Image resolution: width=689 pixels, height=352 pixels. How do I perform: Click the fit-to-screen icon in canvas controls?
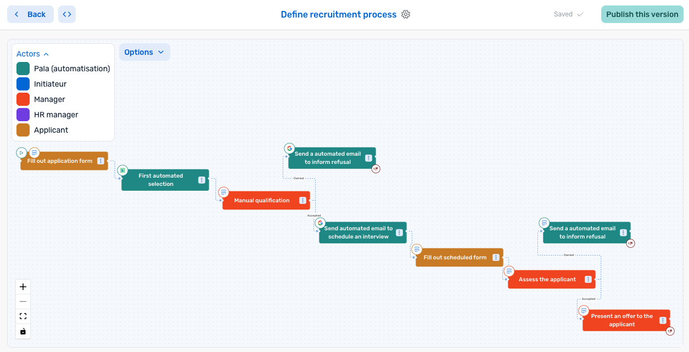[23, 316]
